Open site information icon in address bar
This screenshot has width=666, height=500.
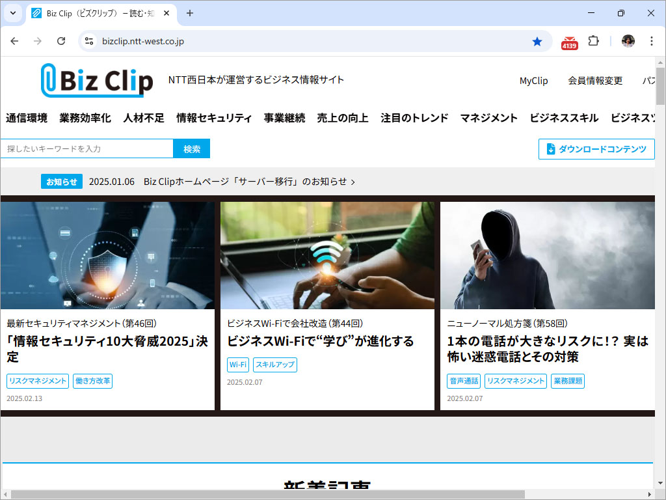[x=88, y=41]
